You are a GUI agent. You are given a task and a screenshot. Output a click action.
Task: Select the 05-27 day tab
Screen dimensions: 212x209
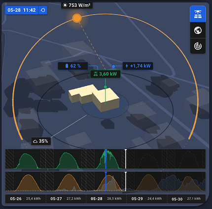click(x=66, y=199)
